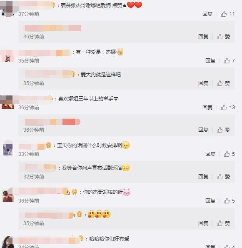Click 回复 on the 我等着你闷声宣布话剧巡演 reply
The image size is (242, 248).
pyautogui.click(x=203, y=176)
